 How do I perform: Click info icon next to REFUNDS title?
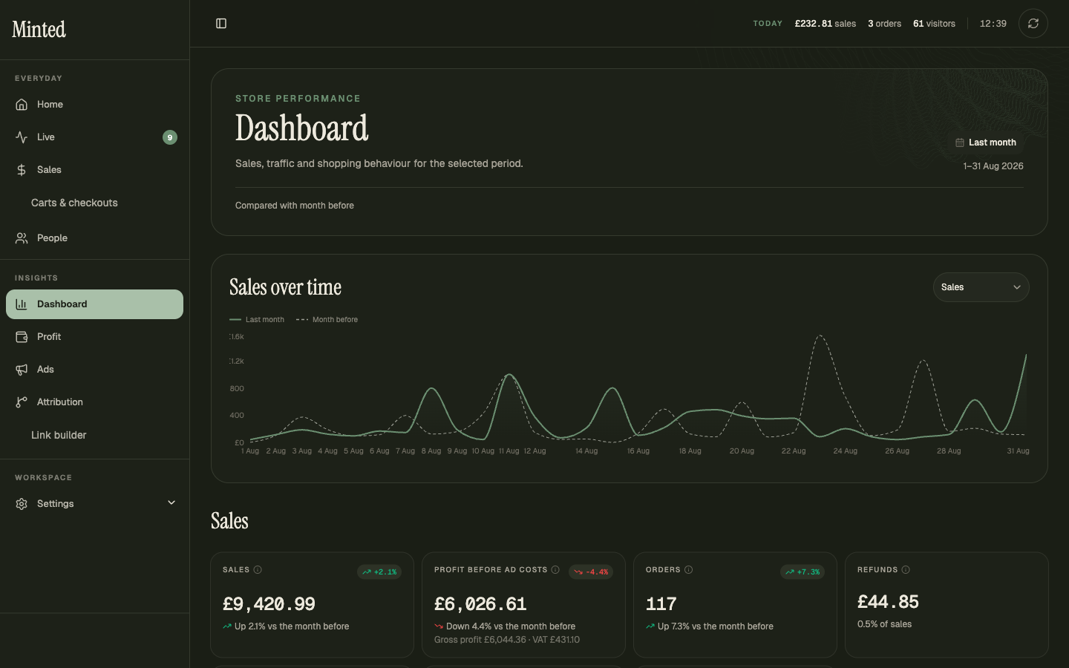tap(906, 570)
